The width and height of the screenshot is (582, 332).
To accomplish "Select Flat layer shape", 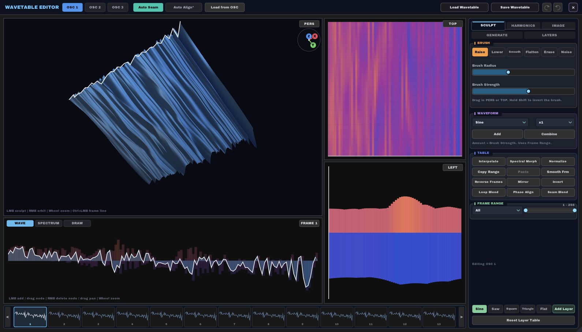I will click(544, 309).
